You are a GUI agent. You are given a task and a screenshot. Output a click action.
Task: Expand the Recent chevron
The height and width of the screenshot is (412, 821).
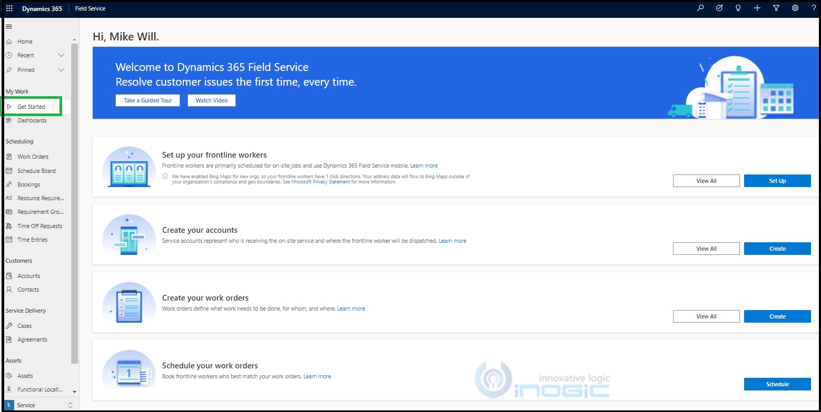tap(61, 55)
